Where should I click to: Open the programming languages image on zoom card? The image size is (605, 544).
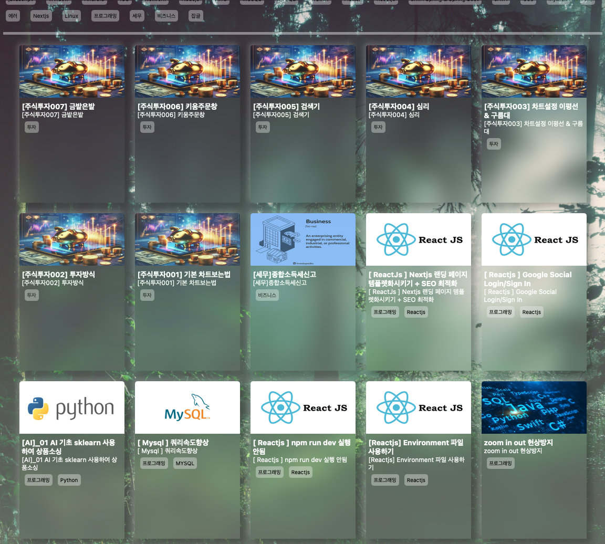coord(534,407)
